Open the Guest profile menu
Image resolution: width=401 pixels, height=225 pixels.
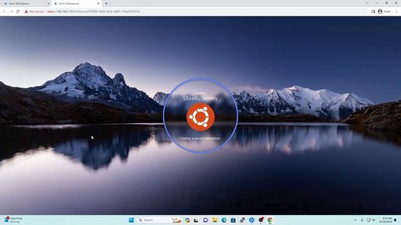click(384, 11)
